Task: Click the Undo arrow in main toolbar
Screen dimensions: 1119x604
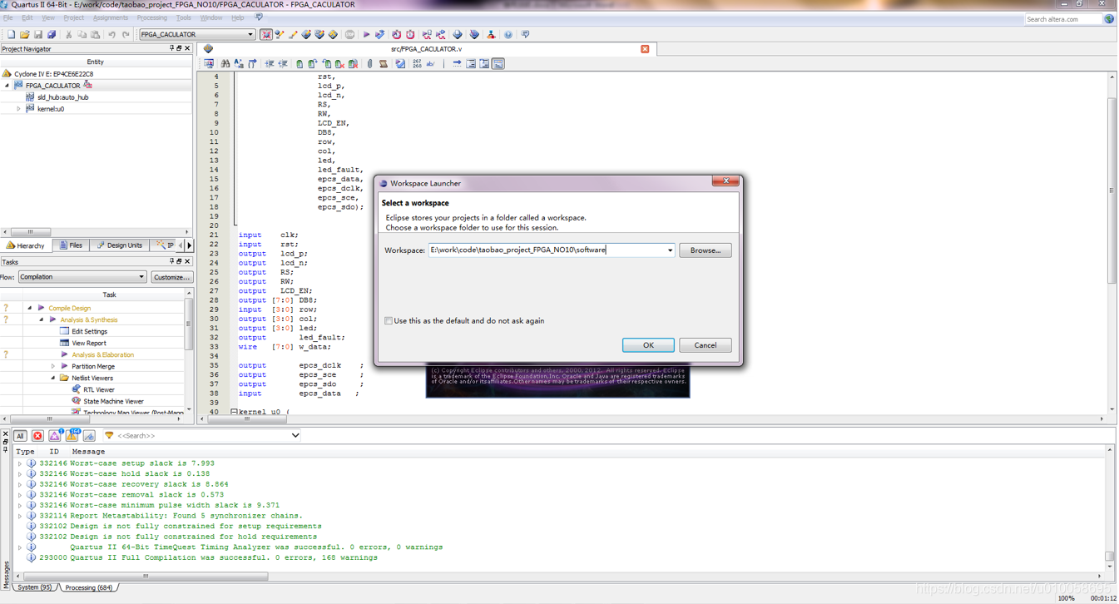Action: tap(111, 34)
